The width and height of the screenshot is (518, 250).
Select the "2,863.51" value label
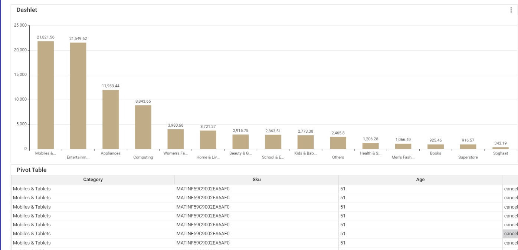coord(273,131)
